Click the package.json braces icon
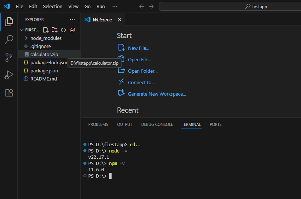 (26, 71)
